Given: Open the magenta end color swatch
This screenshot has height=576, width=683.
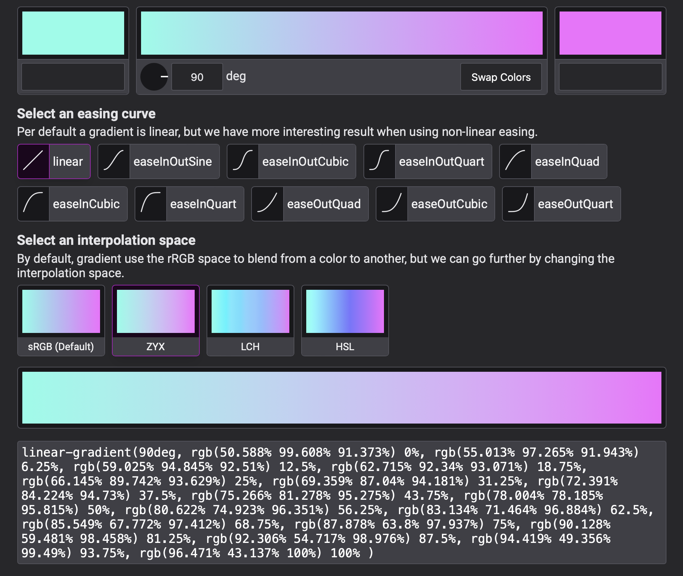Looking at the screenshot, I should (x=610, y=33).
